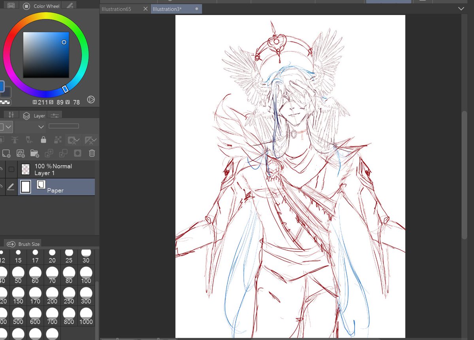Create a new raster layer
474x340 pixels.
6,153
